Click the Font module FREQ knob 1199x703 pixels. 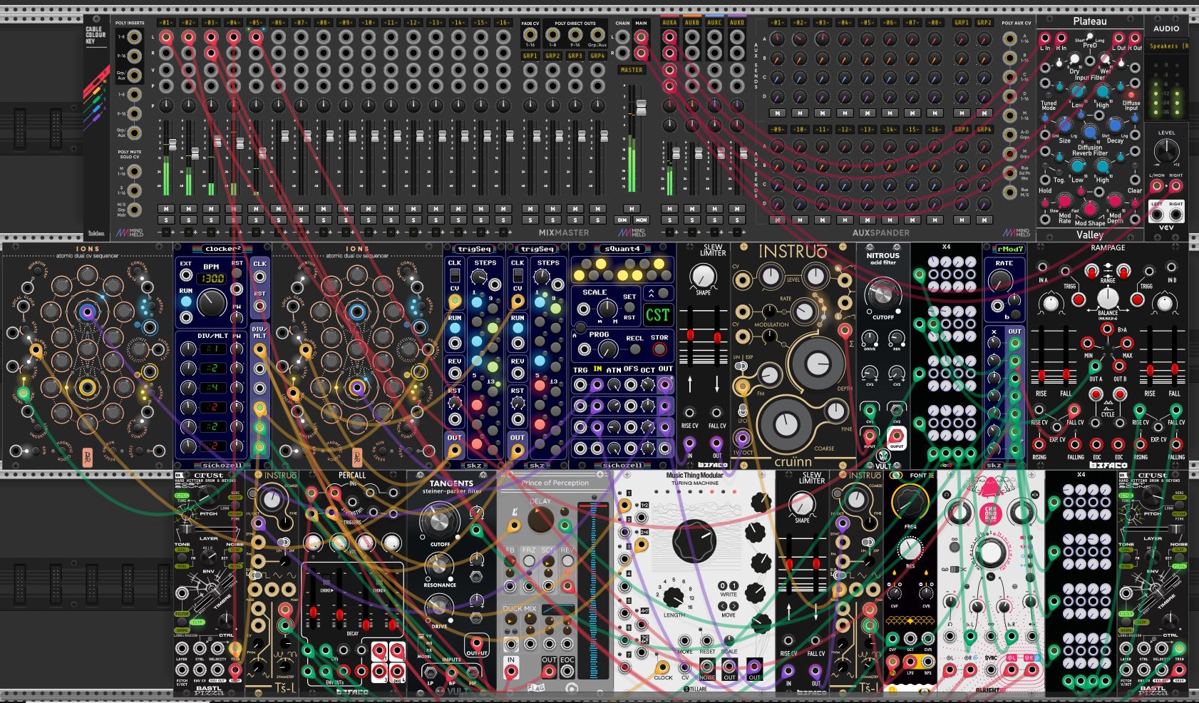[x=910, y=502]
